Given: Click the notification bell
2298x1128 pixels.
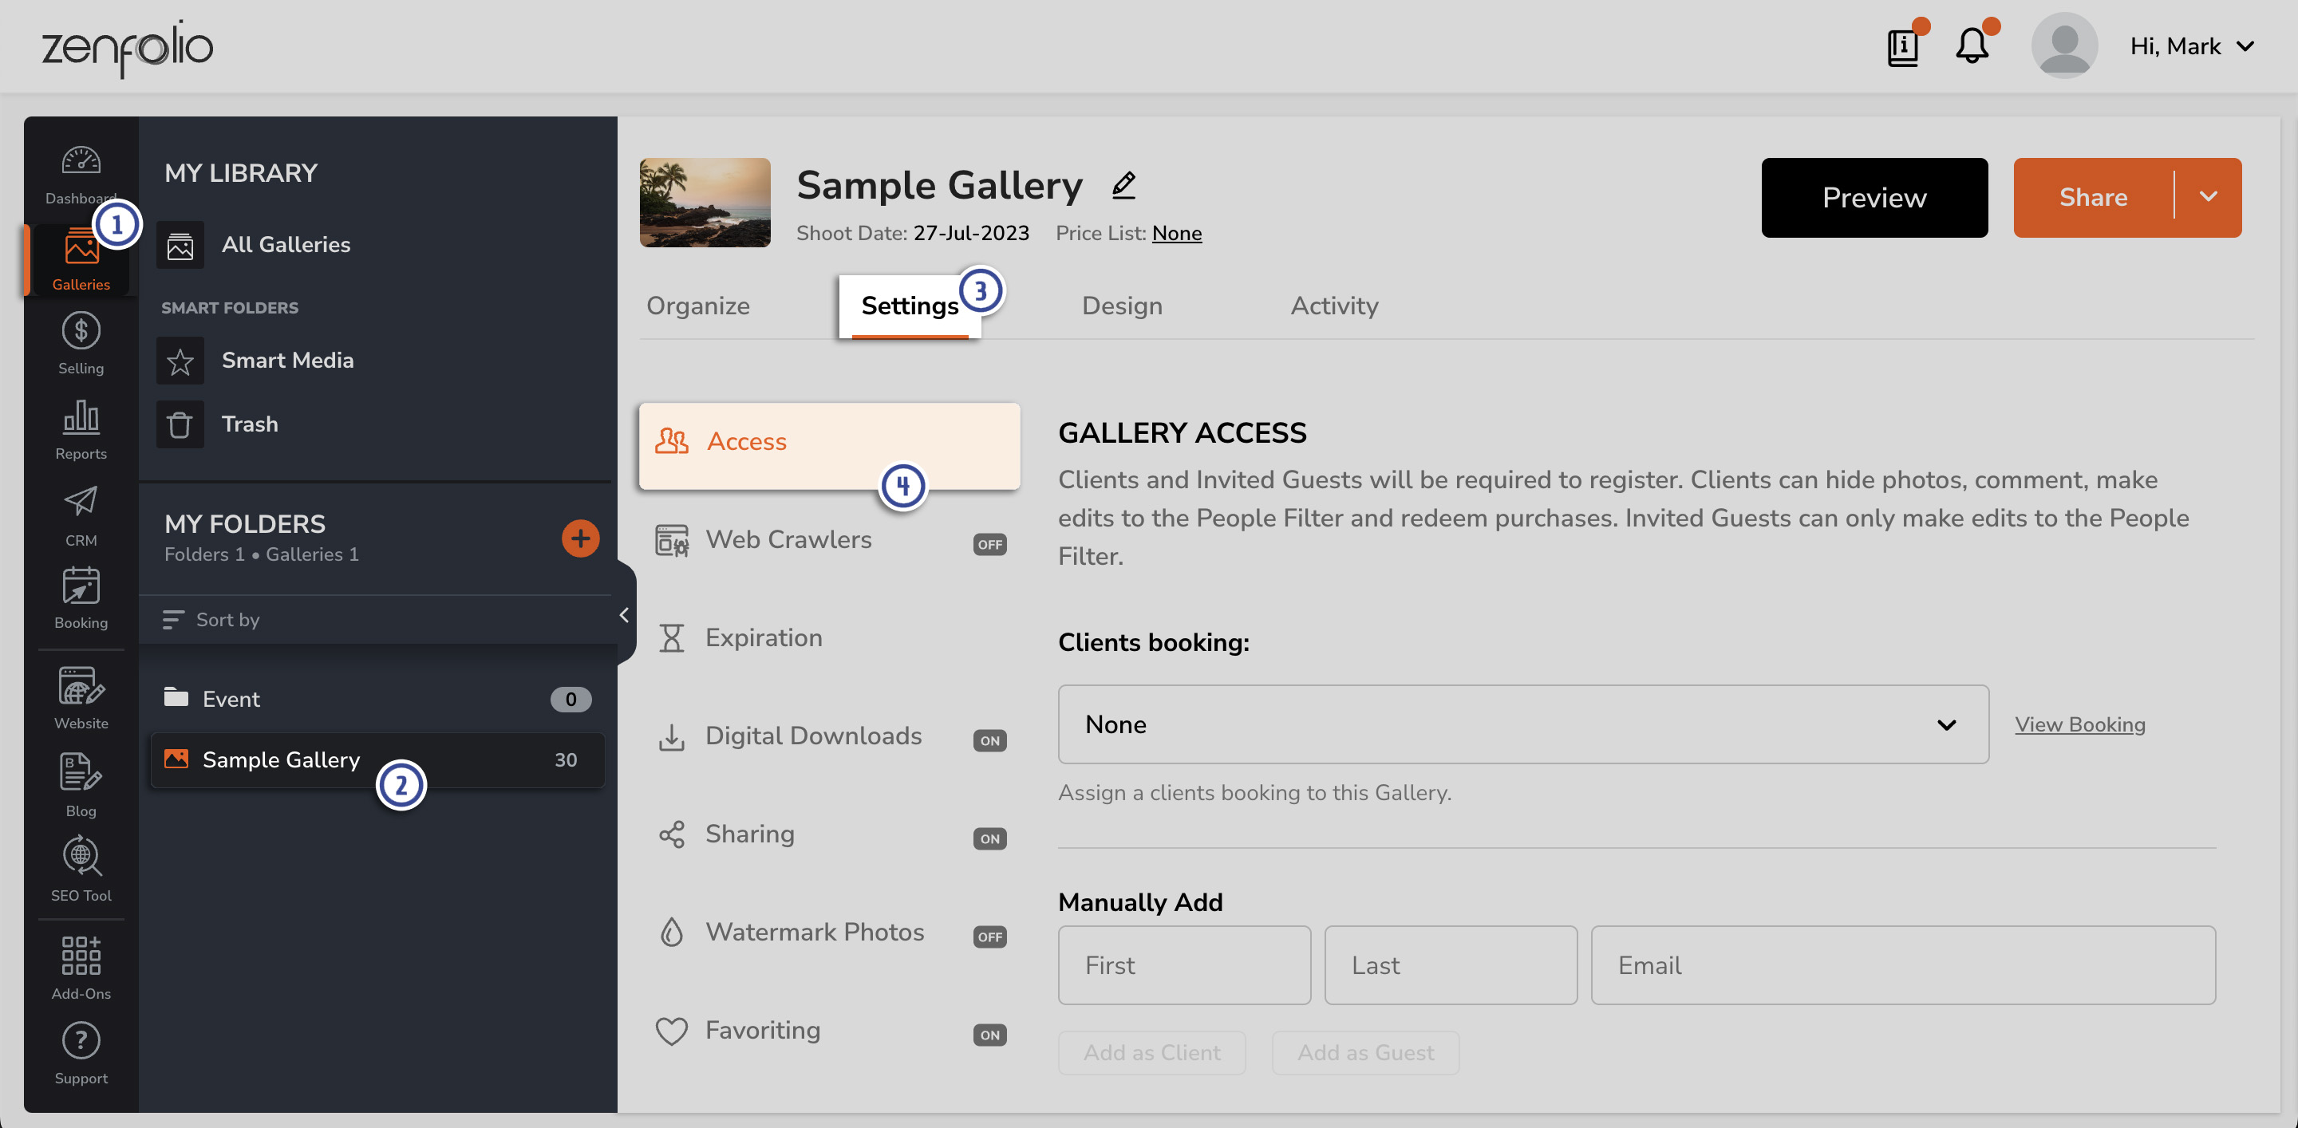Looking at the screenshot, I should pyautogui.click(x=1973, y=45).
